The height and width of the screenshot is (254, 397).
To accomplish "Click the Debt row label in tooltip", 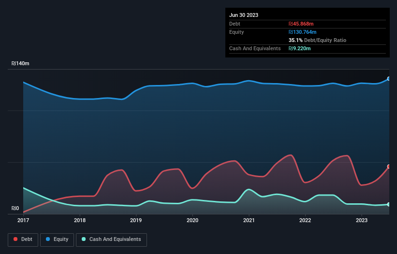I will coord(235,24).
